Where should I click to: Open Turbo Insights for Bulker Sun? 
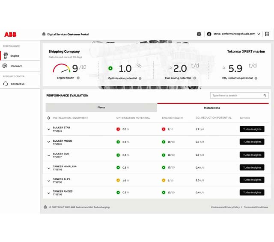point(252,155)
